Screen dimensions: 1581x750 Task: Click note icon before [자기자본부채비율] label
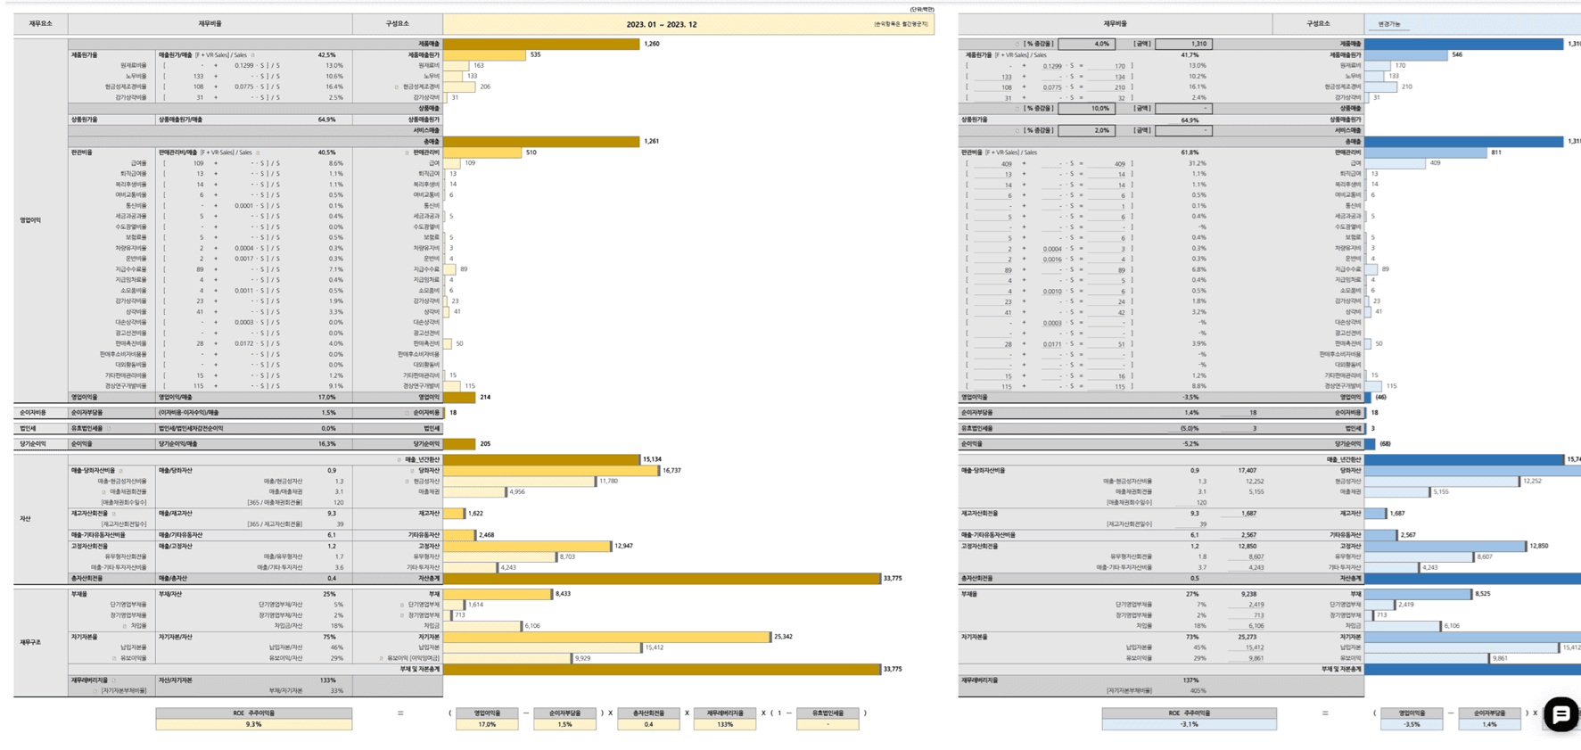coord(95,691)
